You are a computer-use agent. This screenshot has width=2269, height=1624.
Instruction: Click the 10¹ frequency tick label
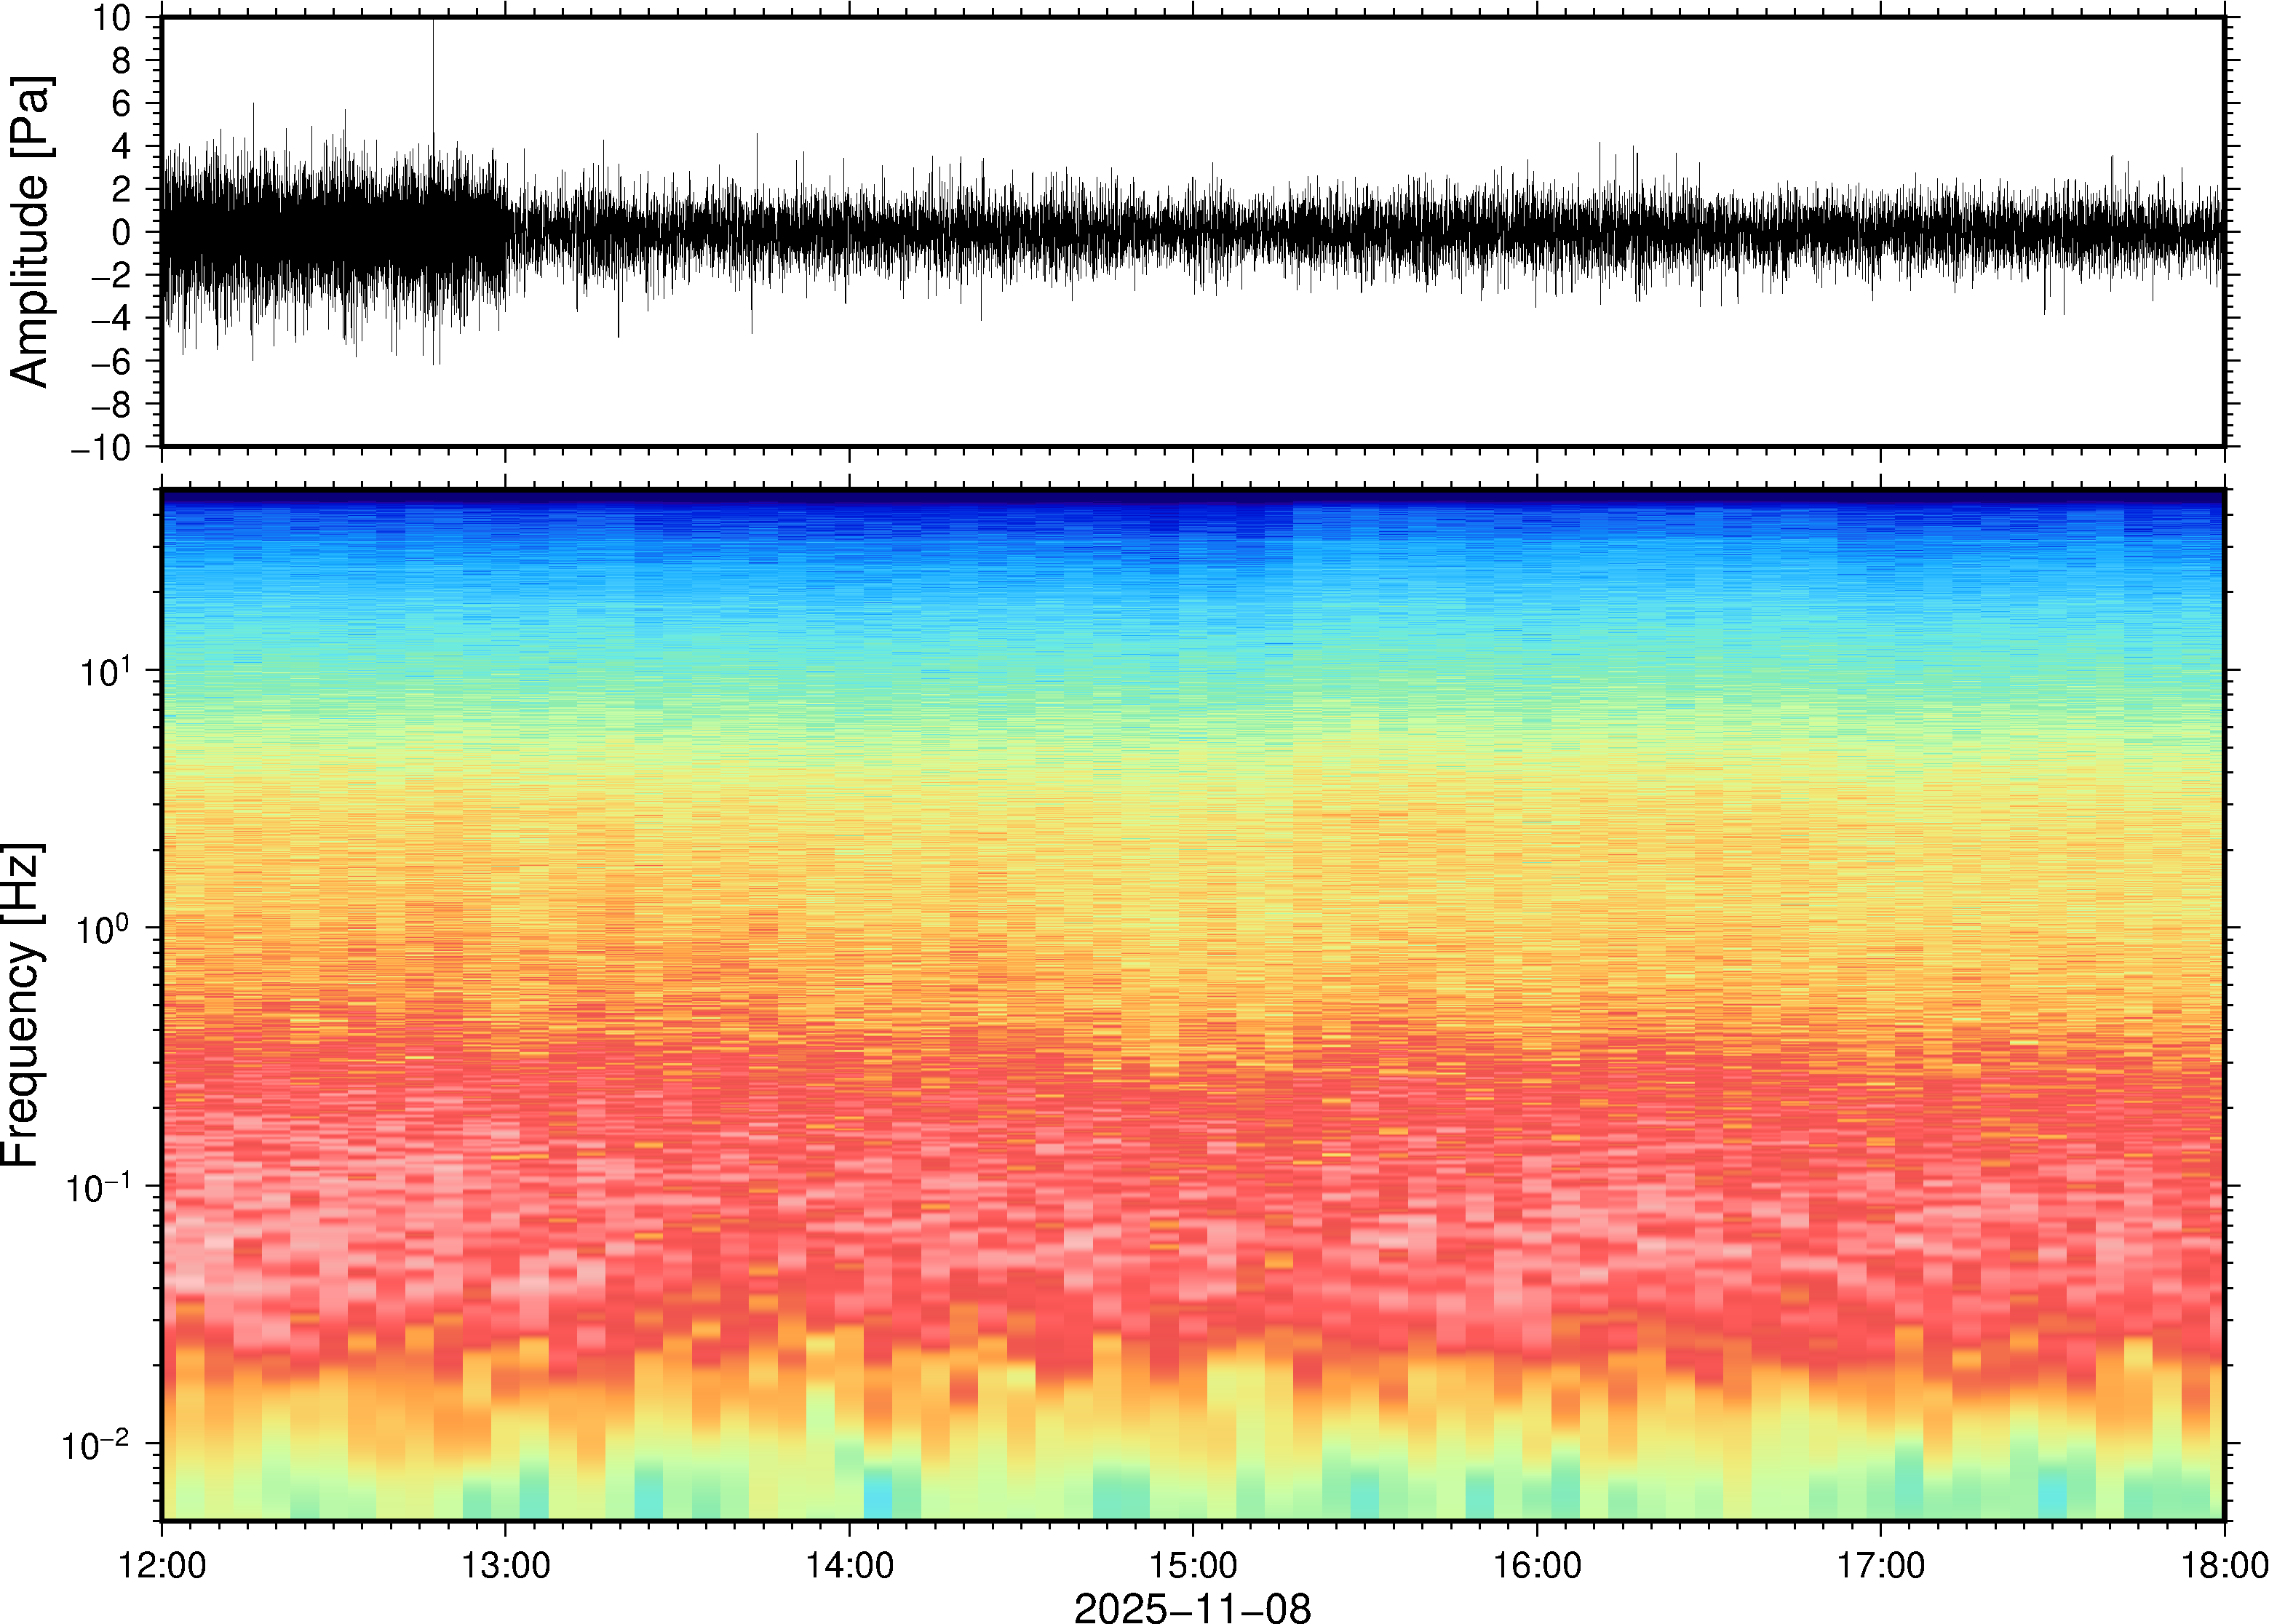[x=104, y=670]
